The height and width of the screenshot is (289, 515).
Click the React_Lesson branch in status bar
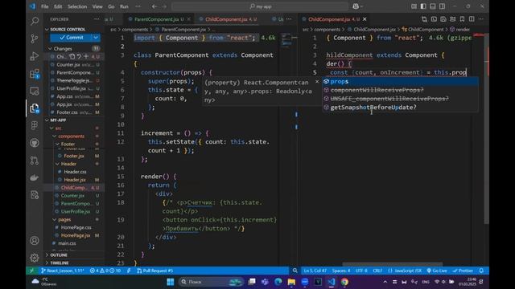63,271
